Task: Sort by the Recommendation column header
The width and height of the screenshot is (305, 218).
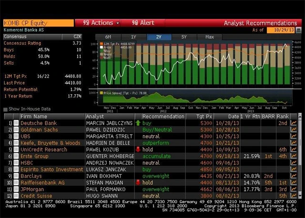Action: coord(163,116)
